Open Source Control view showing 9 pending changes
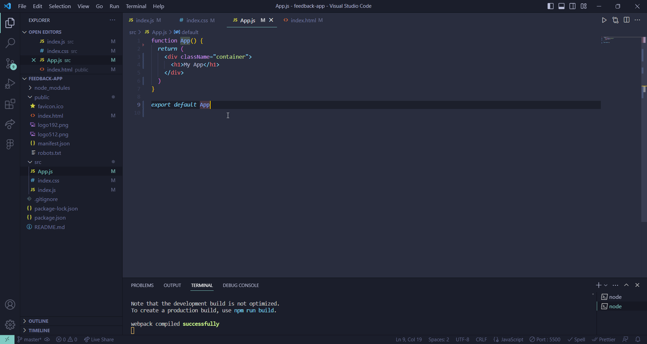 10,64
